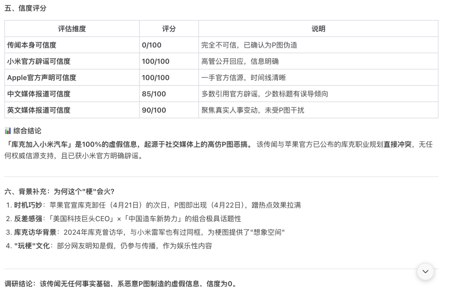Click the 调研结论 final summary line
451x293 pixels.
(121, 284)
